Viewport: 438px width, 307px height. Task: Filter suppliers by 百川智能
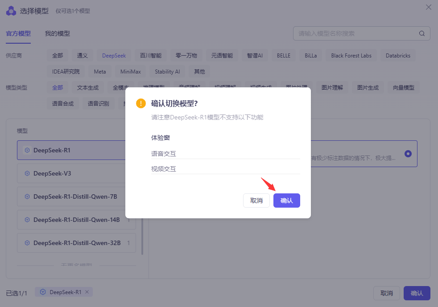(x=151, y=56)
